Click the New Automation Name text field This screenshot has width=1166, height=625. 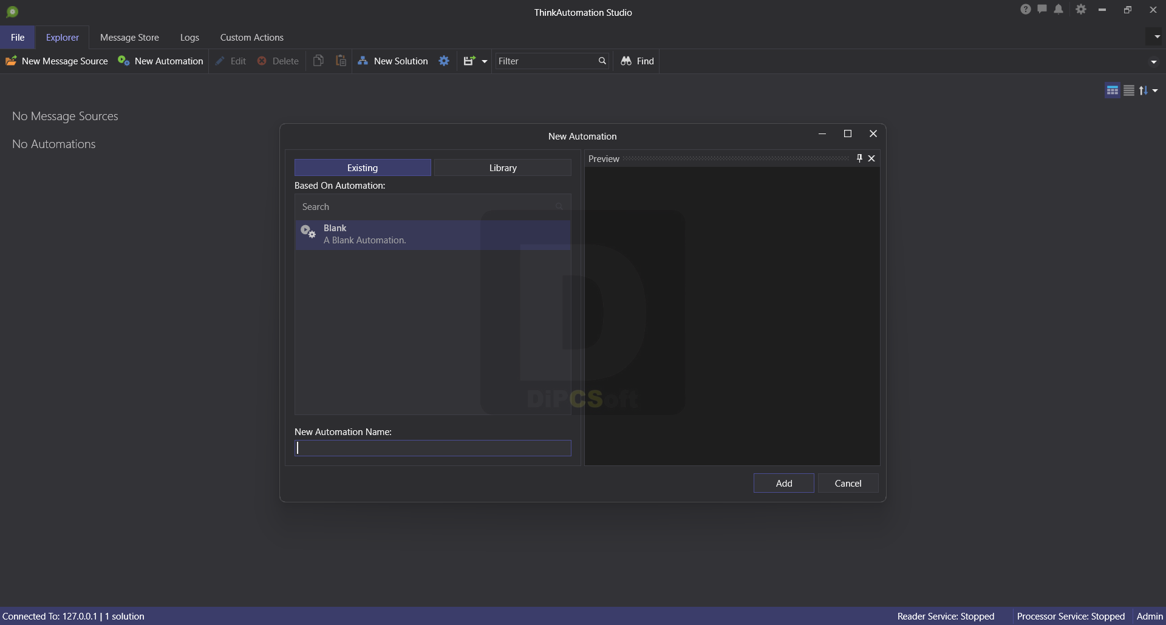[432, 448]
